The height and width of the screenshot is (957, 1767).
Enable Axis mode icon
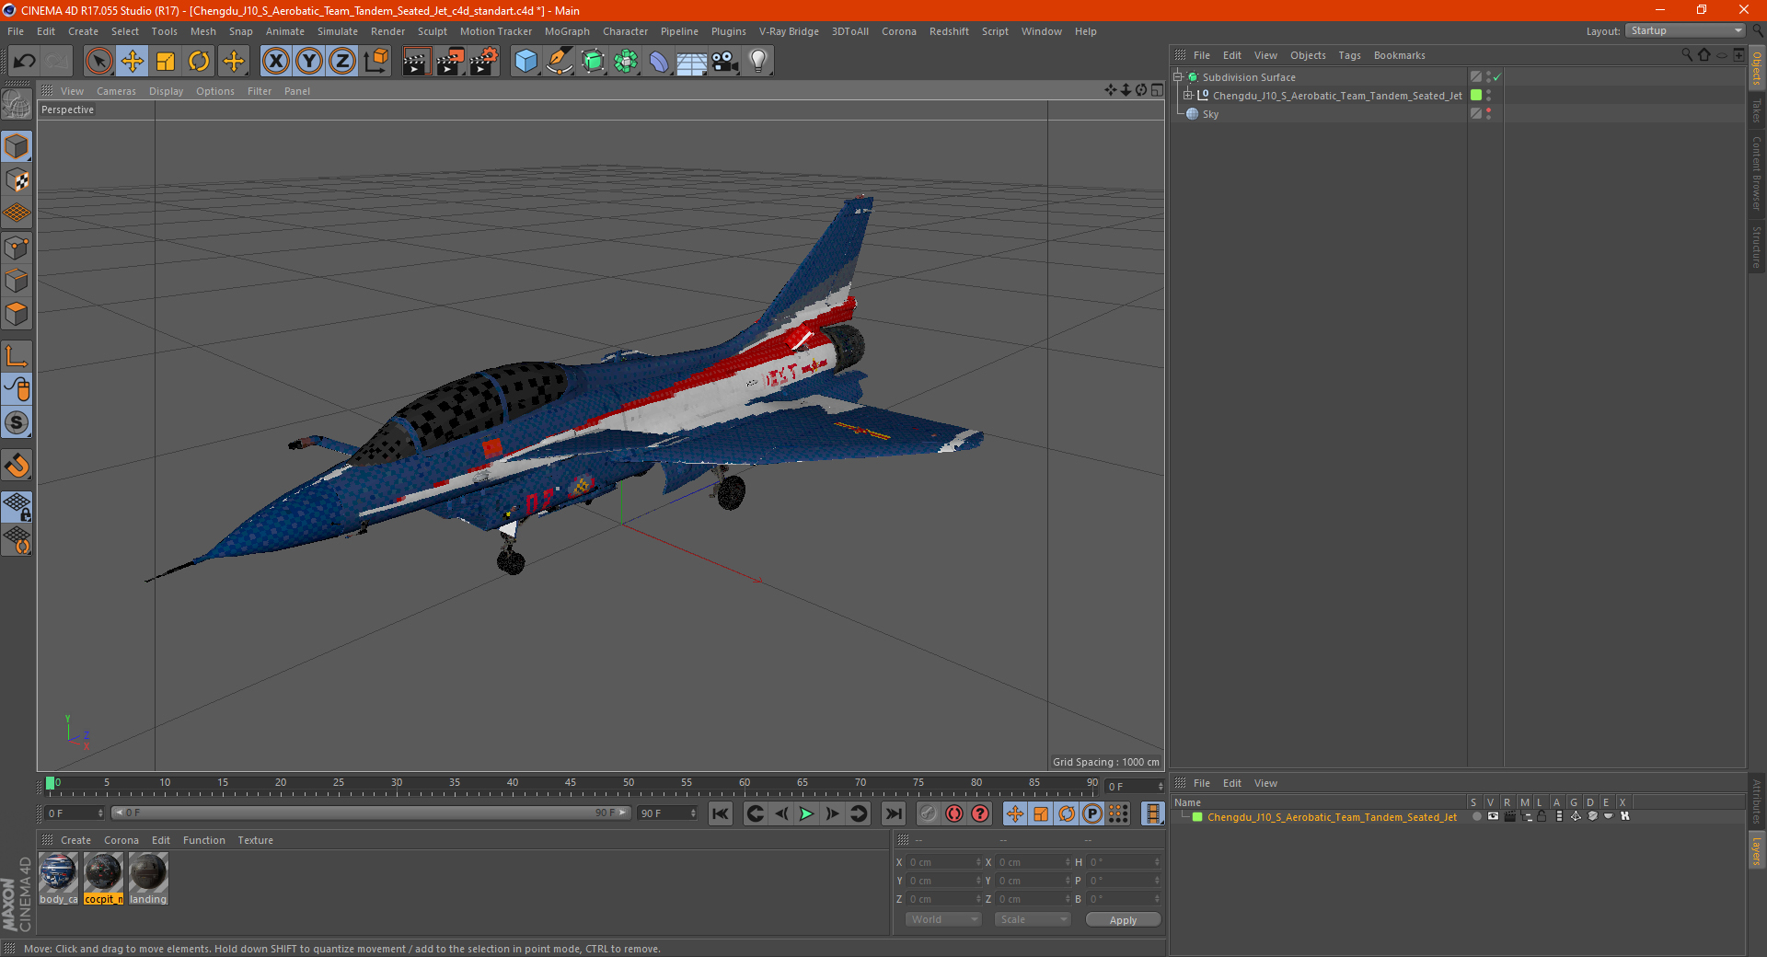[x=17, y=356]
